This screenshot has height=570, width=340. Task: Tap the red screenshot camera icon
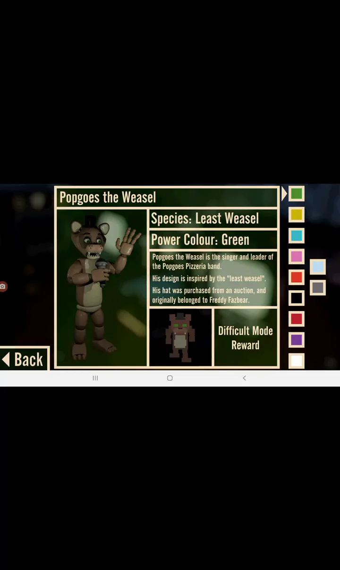coord(3,286)
